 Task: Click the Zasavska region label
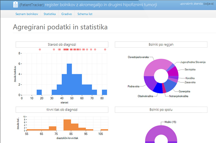coord(190,83)
